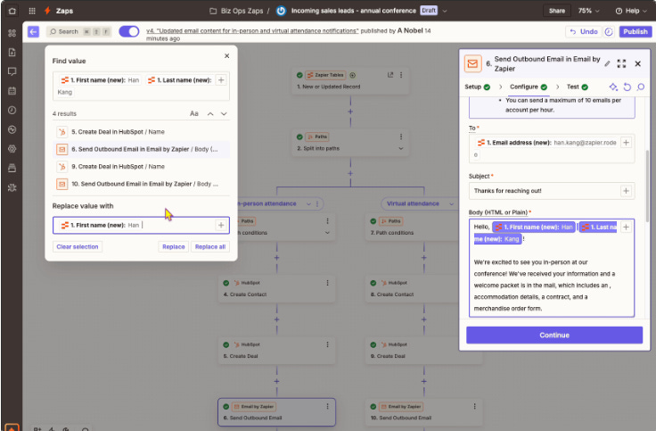The height and width of the screenshot is (431, 656).
Task: Add step below 4. Create Contact
Action: point(277,319)
